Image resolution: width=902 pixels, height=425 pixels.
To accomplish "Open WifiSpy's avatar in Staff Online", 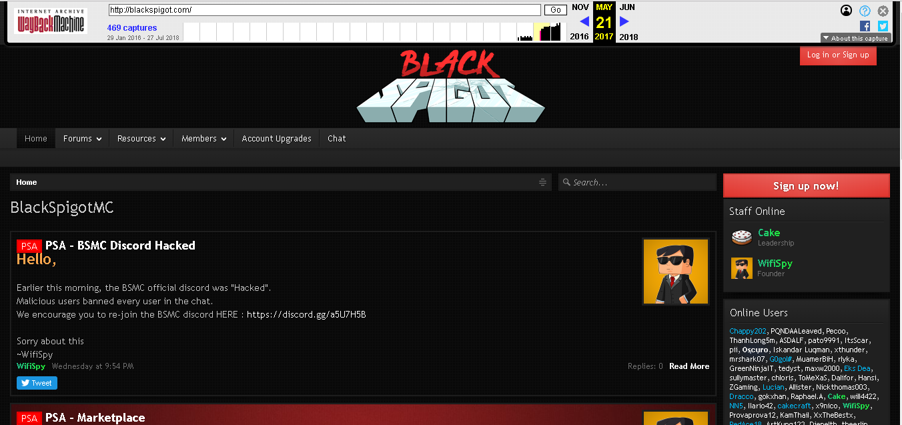I will (x=742, y=268).
